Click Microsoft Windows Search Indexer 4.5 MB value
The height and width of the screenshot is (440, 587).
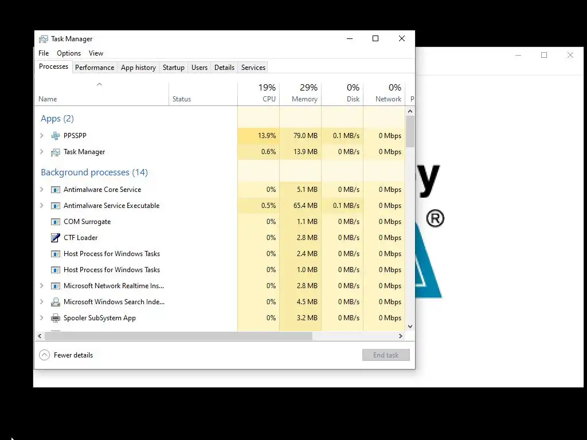[x=307, y=302]
